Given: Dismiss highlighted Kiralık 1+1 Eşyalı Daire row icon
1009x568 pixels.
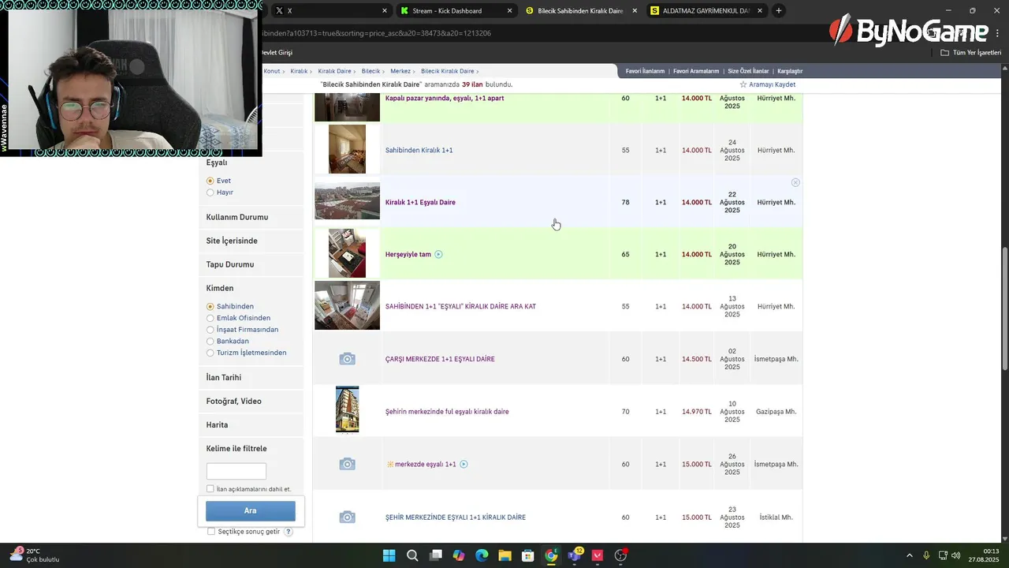Looking at the screenshot, I should [x=795, y=182].
